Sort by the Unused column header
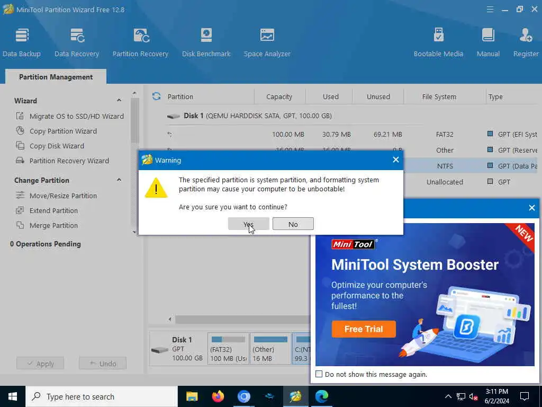The width and height of the screenshot is (542, 407). 378,96
